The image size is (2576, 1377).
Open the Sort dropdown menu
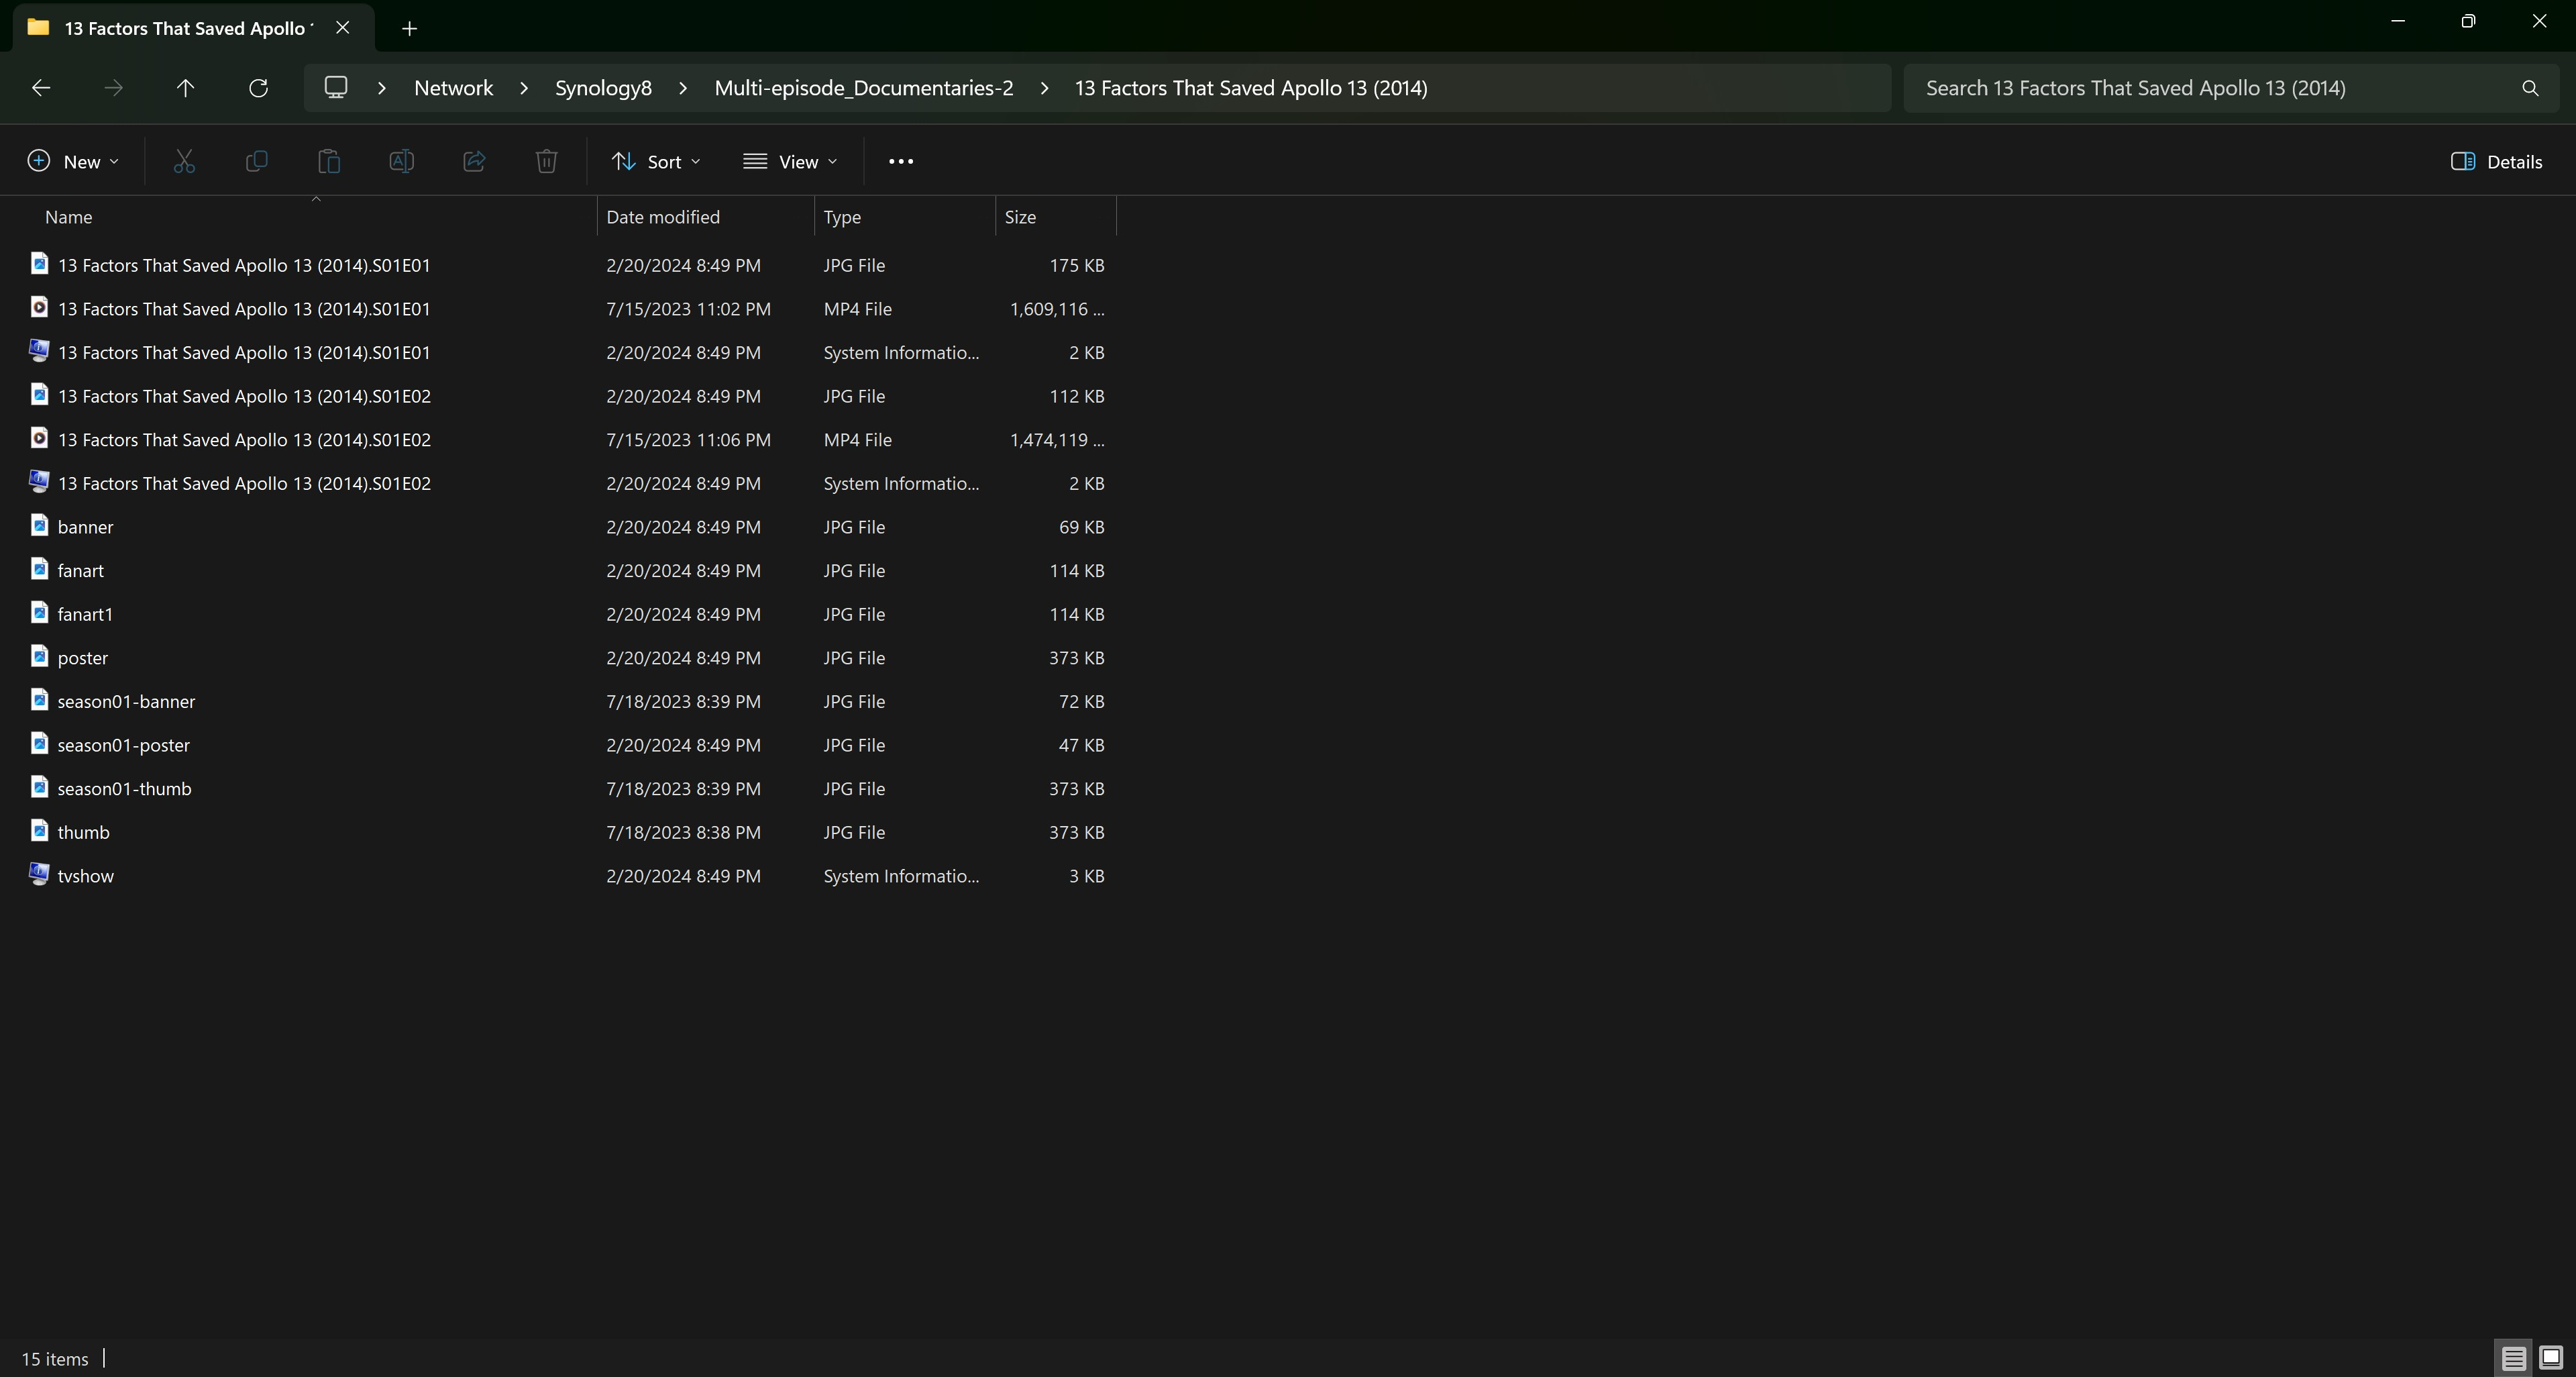point(656,161)
